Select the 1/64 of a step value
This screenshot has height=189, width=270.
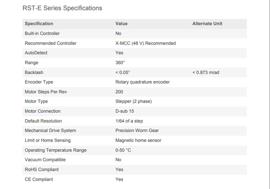coord(129,121)
